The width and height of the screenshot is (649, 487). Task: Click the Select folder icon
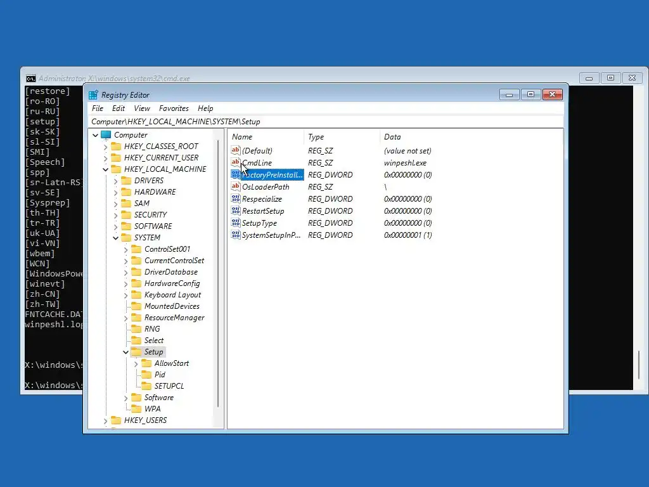[x=136, y=341]
